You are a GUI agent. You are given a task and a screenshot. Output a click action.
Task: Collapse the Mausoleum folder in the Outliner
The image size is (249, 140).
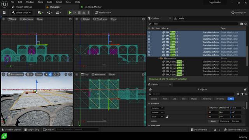[x=159, y=58]
